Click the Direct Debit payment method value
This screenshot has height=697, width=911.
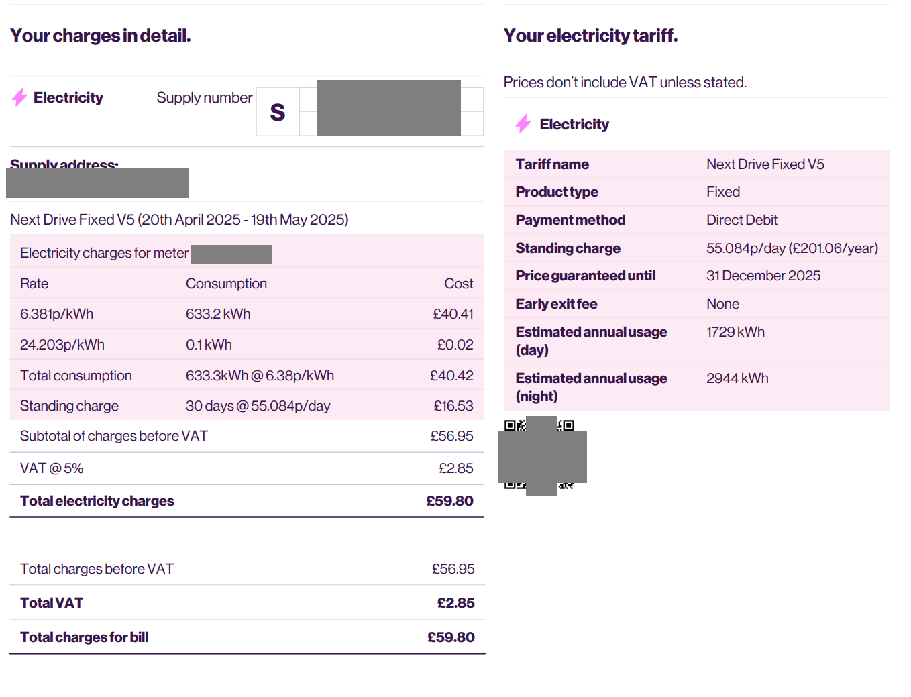coord(741,220)
